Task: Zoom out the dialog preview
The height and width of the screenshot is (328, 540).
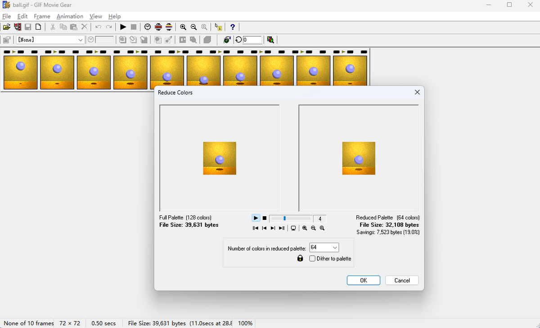Action: [x=313, y=228]
